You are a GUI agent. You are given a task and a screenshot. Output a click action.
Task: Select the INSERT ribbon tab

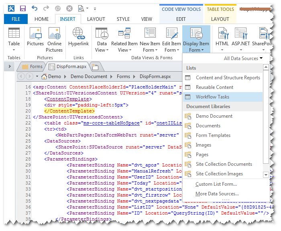[x=67, y=19]
